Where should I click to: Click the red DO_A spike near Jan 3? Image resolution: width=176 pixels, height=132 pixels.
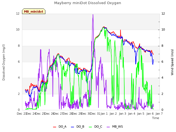120,30
